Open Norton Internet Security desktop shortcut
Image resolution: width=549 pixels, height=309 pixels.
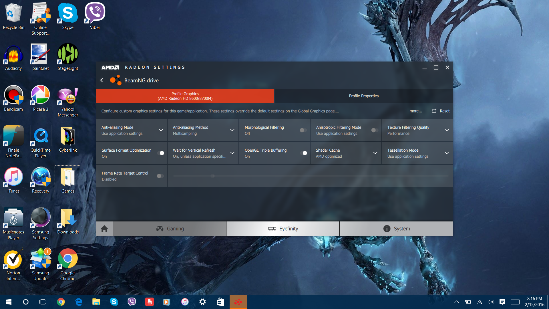(13, 265)
